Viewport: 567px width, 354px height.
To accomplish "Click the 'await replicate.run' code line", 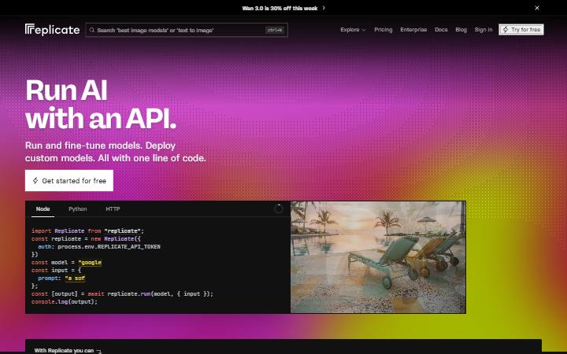I will (122, 293).
